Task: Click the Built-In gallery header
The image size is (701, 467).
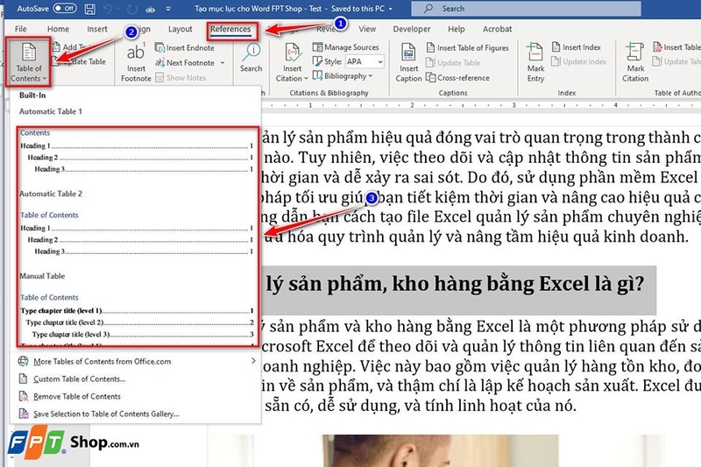Action: tap(32, 96)
